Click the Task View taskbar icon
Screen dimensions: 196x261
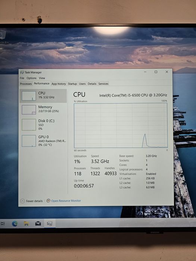tap(3, 224)
